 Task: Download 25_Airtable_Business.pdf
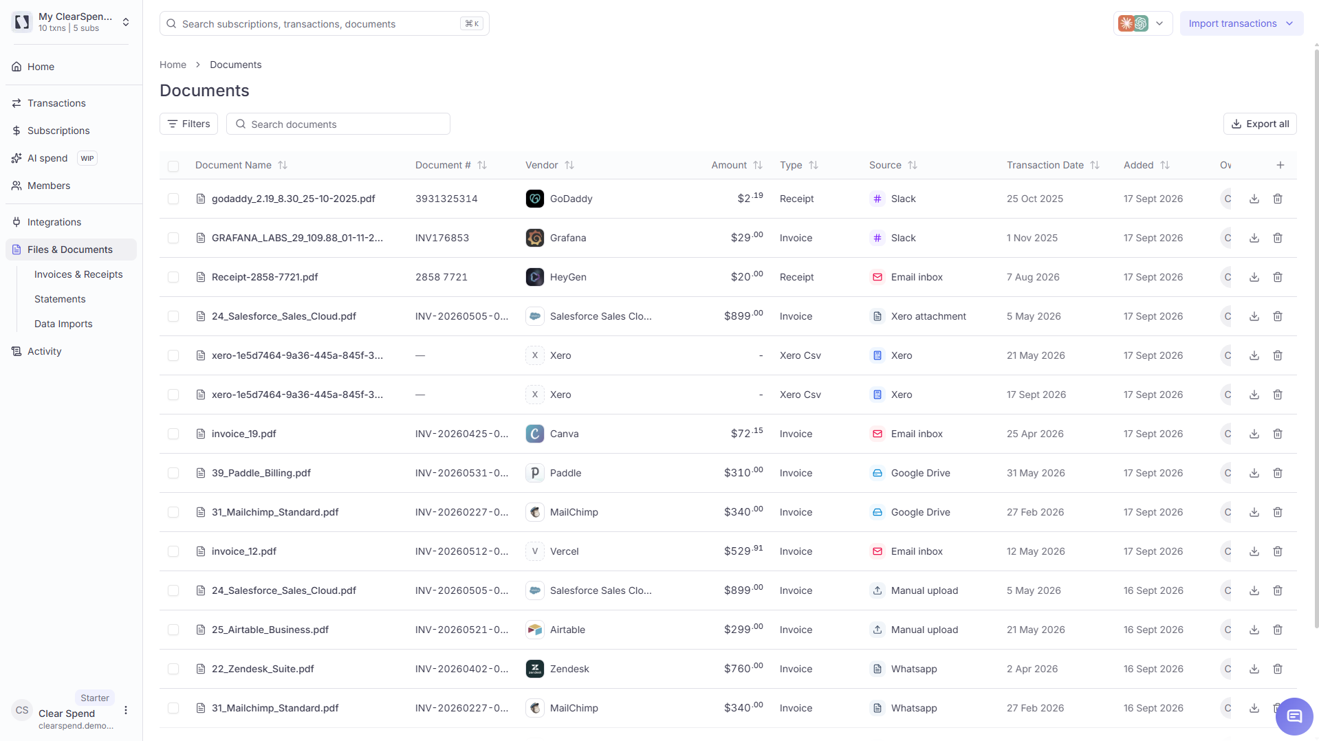click(1254, 630)
